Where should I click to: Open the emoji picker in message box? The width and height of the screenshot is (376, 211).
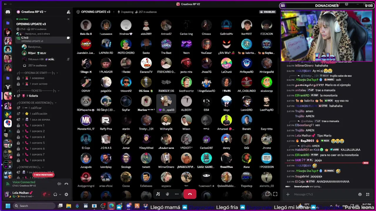(x=360, y=194)
